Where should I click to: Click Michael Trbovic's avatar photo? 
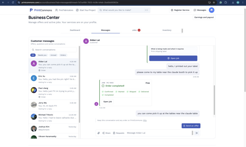pos(34,117)
